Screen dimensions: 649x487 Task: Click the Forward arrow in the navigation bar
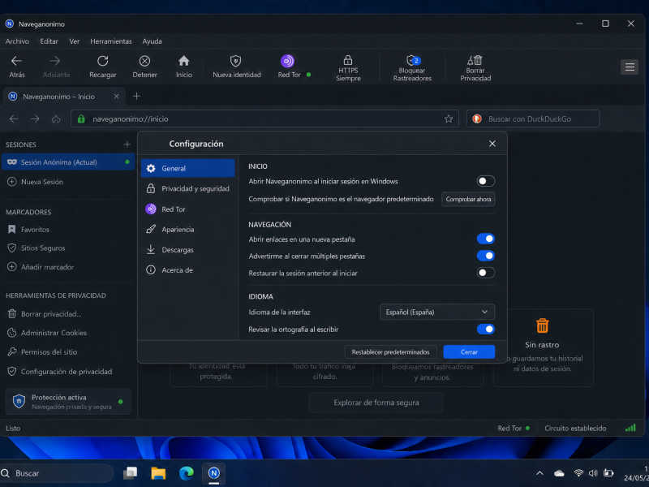click(x=35, y=119)
